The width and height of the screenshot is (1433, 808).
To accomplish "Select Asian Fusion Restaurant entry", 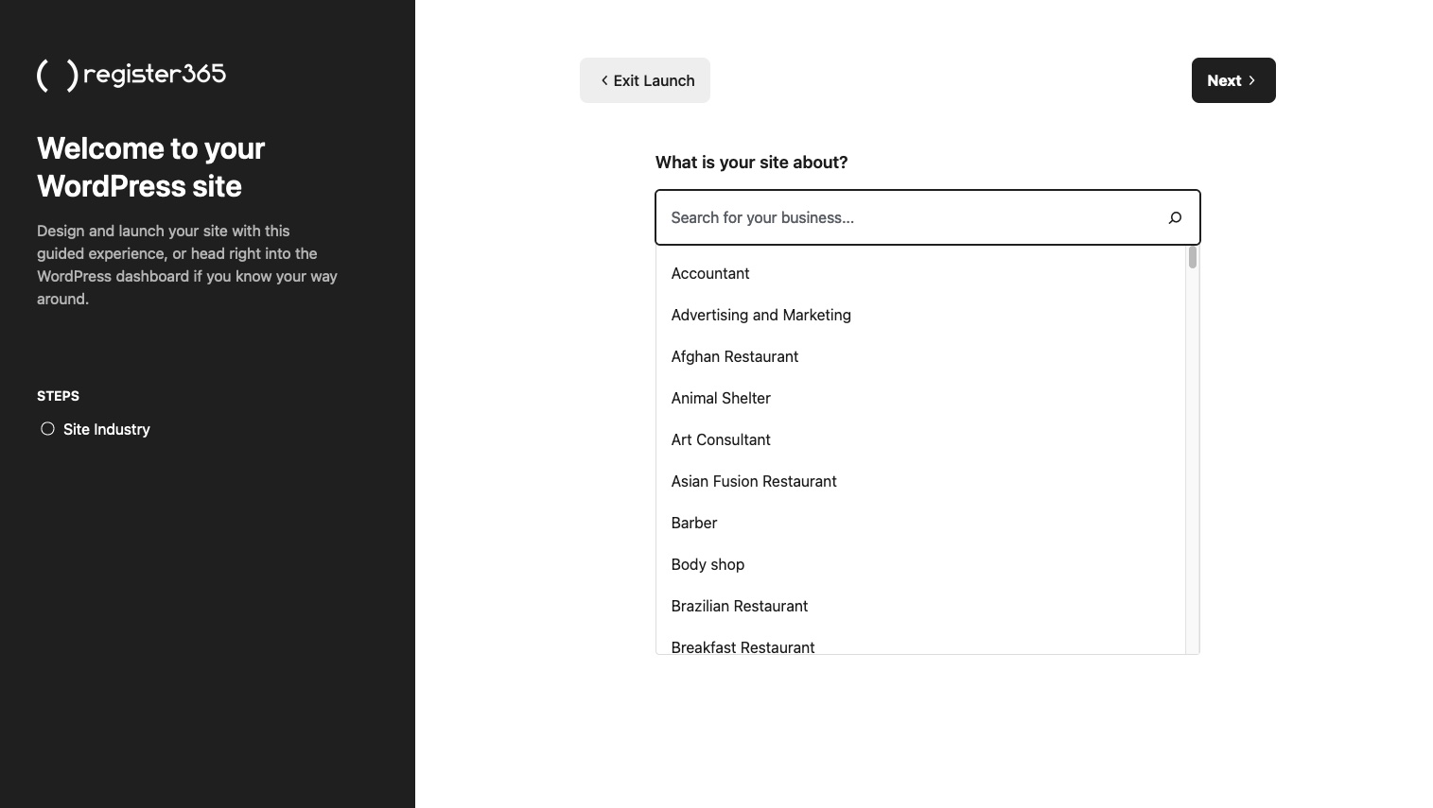I will pyautogui.click(x=754, y=481).
